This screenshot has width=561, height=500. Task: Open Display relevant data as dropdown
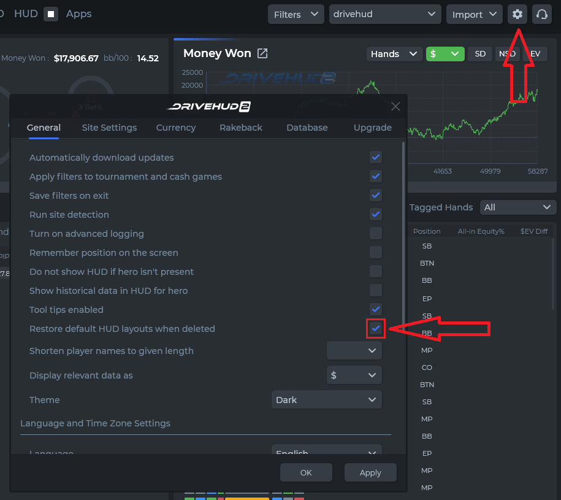[x=354, y=375]
